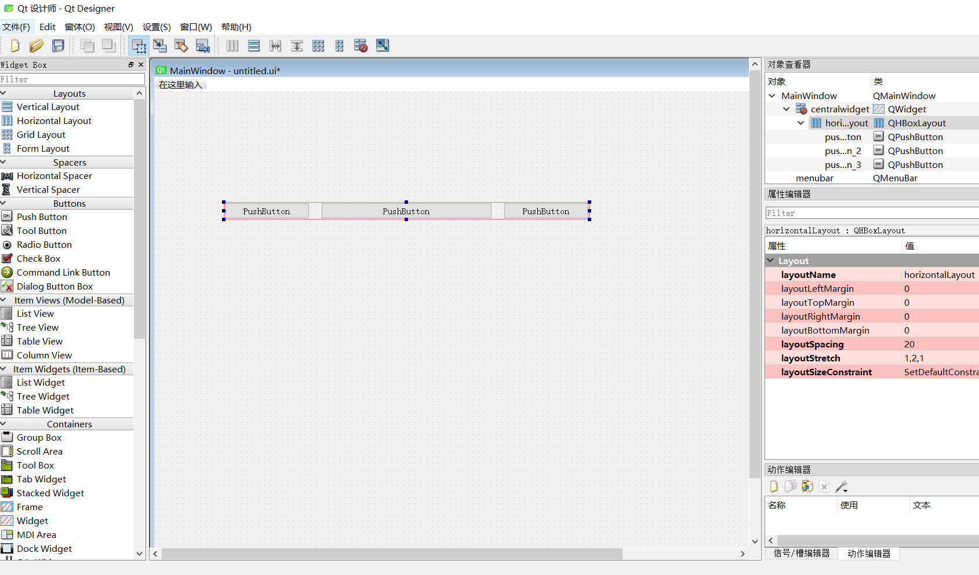
Task: Select Radio Button from the Buttons section
Action: [x=43, y=244]
